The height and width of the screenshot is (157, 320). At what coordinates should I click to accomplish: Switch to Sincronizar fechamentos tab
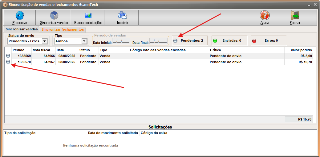coord(63,29)
